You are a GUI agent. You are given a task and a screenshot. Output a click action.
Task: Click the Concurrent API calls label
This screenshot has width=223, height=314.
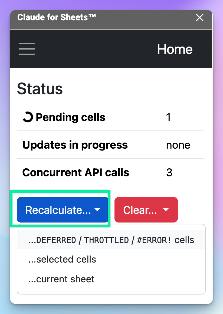point(76,172)
